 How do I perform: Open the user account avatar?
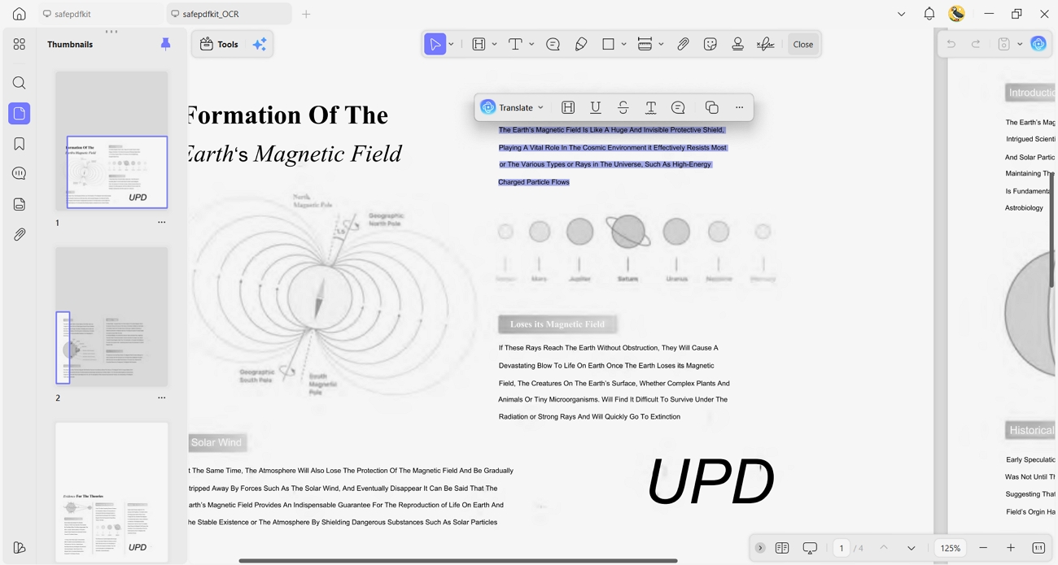pyautogui.click(x=956, y=14)
